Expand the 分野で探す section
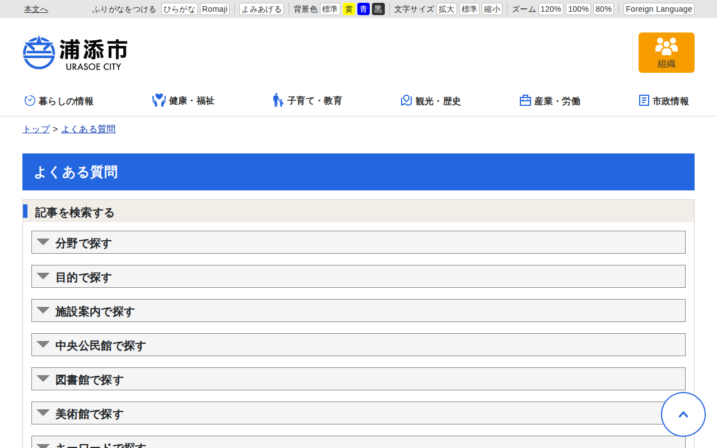This screenshot has height=448, width=717. pyautogui.click(x=358, y=242)
